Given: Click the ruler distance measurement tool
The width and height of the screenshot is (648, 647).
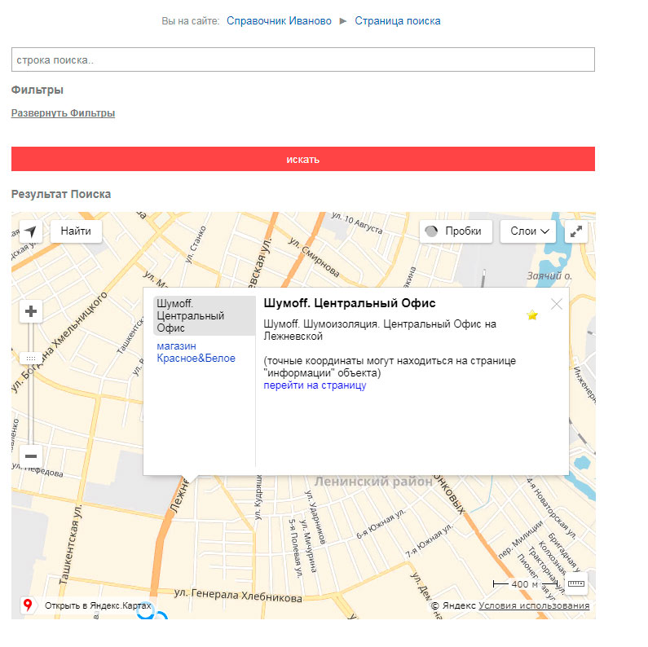Looking at the screenshot, I should point(576,583).
